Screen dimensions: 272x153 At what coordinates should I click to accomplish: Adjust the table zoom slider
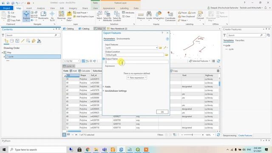coord(192,135)
